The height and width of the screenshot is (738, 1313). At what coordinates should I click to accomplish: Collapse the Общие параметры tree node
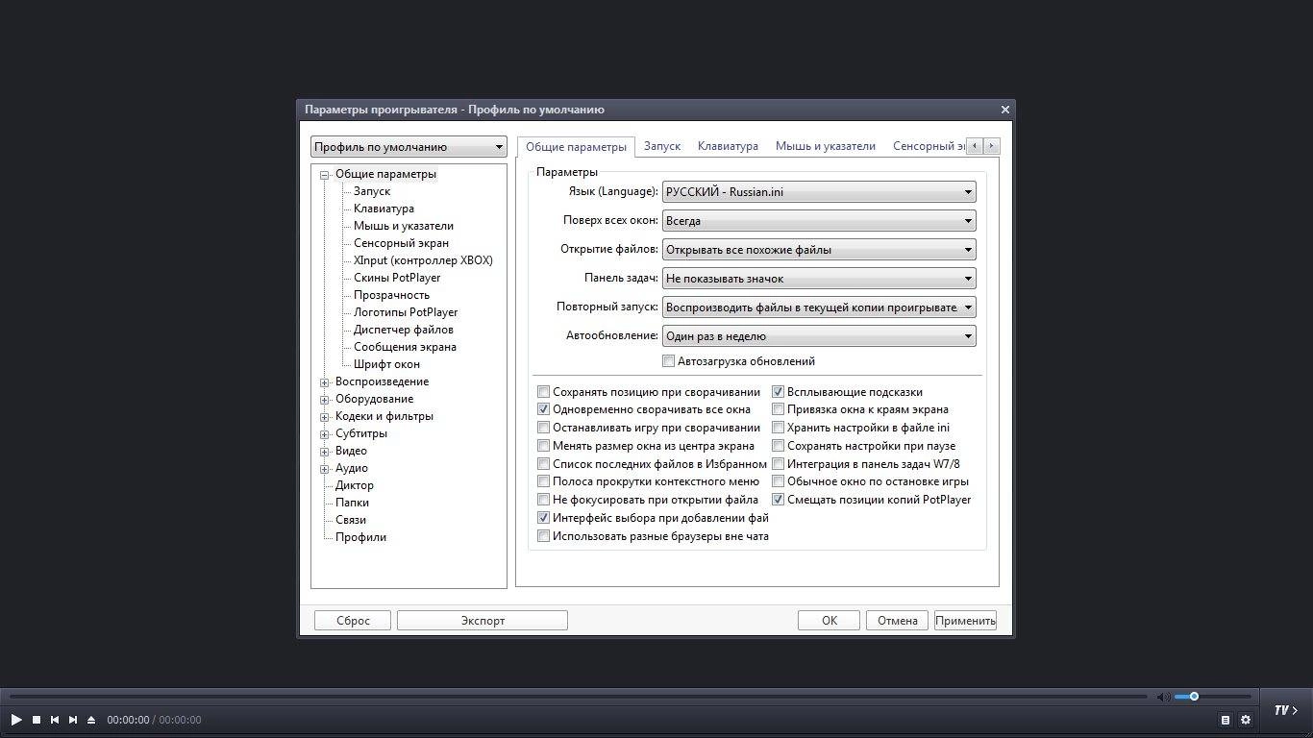point(325,175)
